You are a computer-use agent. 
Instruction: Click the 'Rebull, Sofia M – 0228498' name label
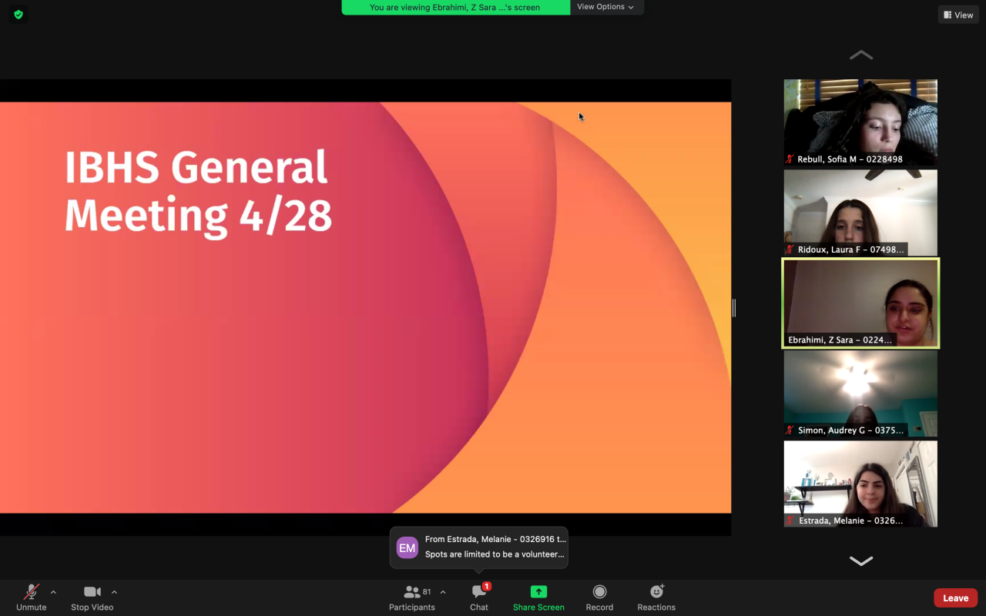[x=850, y=159]
